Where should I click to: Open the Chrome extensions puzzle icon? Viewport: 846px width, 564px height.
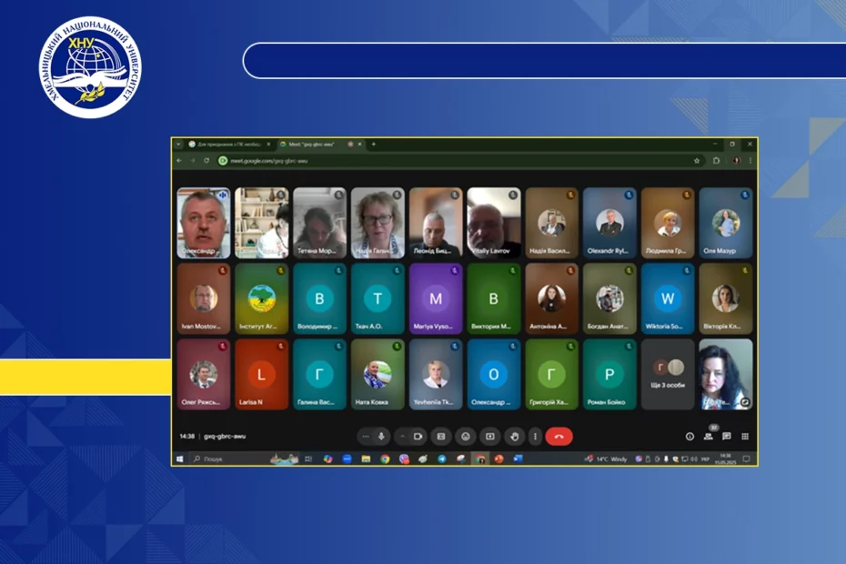717,160
